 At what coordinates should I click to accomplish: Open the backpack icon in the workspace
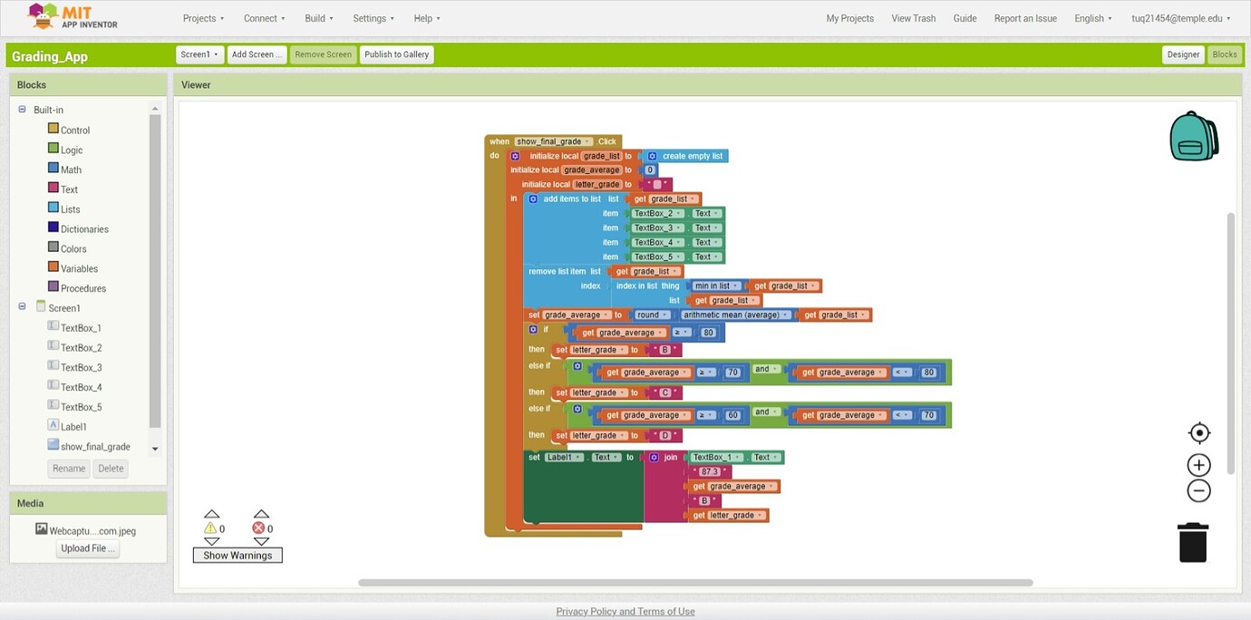point(1193,137)
